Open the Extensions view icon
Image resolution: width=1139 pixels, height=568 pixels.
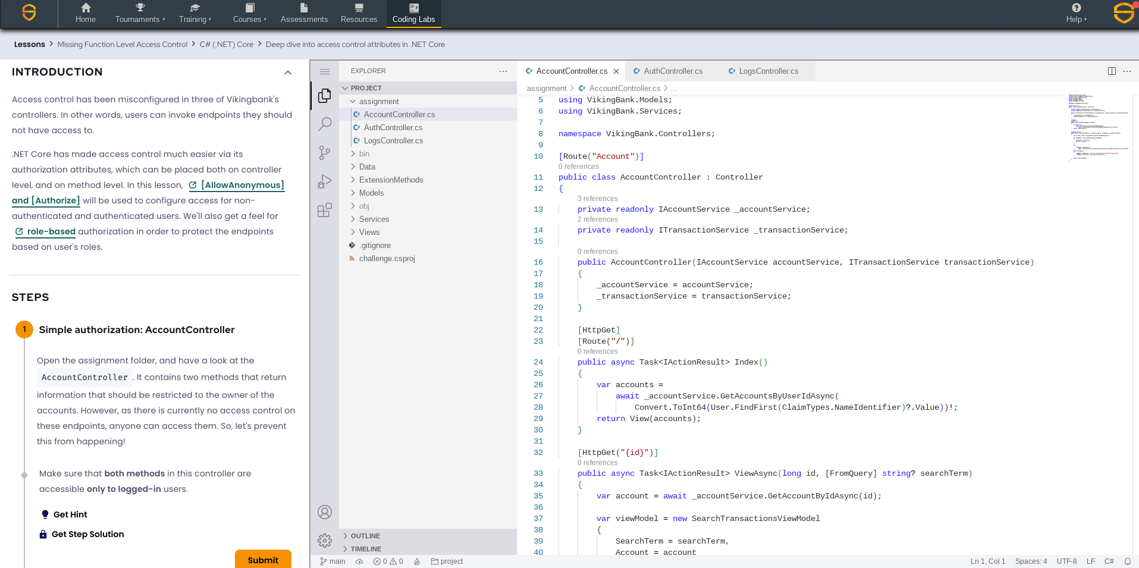[x=325, y=210]
